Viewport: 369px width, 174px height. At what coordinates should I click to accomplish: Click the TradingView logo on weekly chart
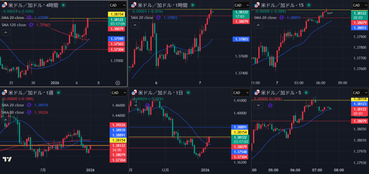click(x=6, y=160)
